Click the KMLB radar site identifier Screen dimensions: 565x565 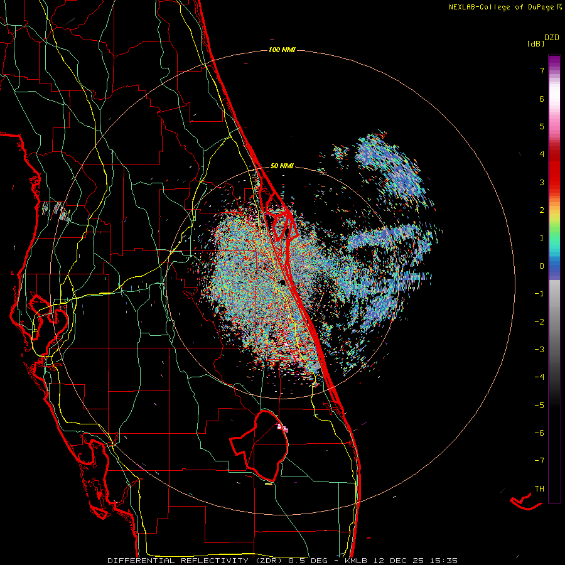[x=355, y=561]
